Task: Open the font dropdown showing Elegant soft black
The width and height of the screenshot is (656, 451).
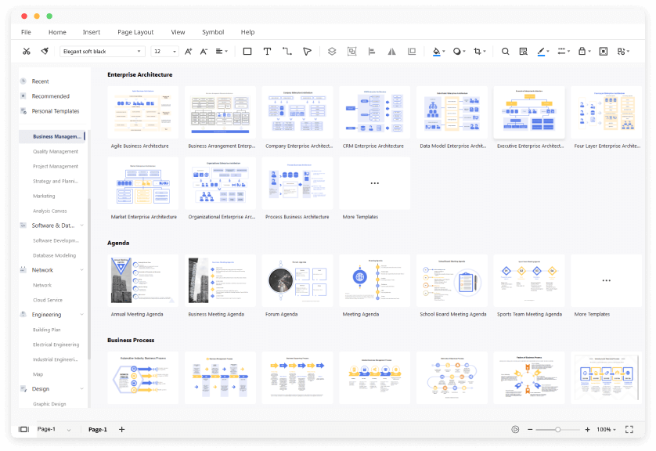Action: (x=102, y=50)
